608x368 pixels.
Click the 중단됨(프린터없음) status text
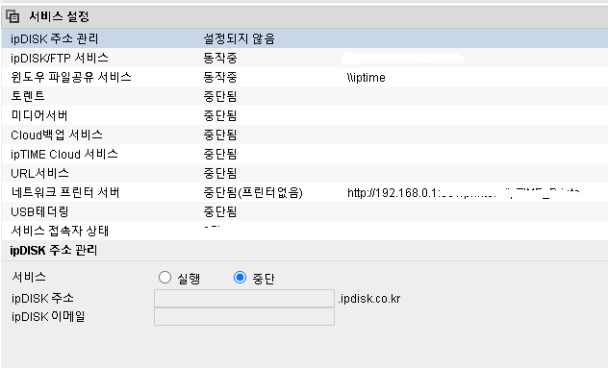tap(253, 192)
